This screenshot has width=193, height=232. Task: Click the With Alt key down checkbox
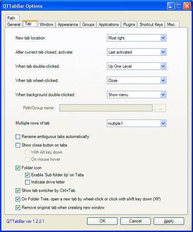click(x=27, y=152)
